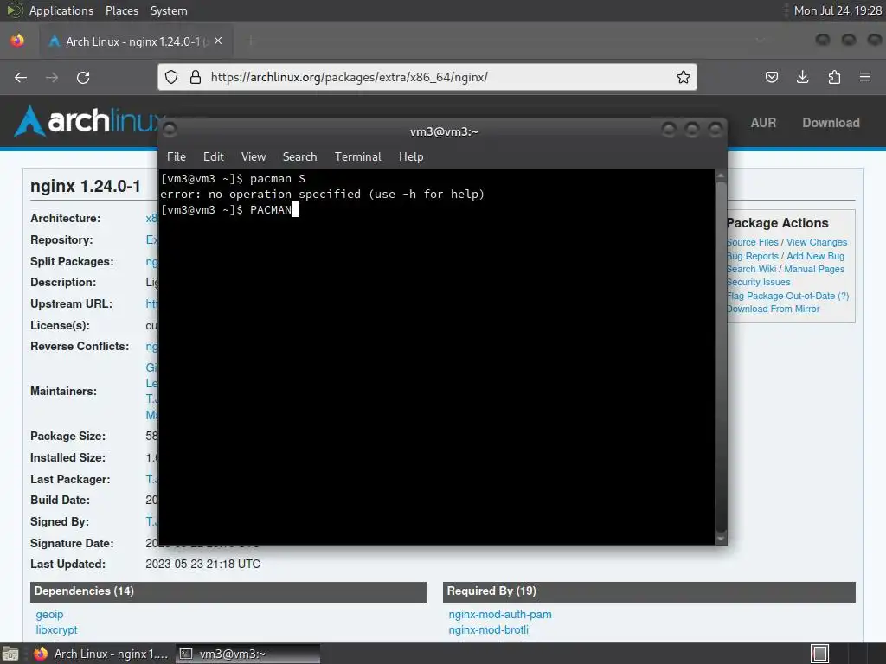Open the Applications panel menu
Viewport: 886px width, 664px height.
(61, 10)
